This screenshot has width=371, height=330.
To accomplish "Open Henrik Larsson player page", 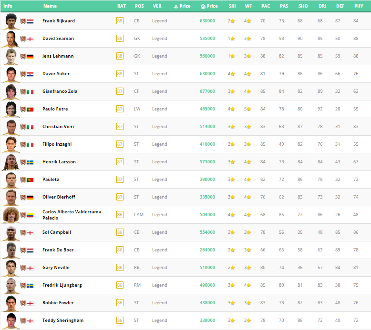I will click(x=59, y=162).
